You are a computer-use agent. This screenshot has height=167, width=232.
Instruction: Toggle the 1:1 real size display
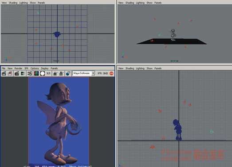[x=48, y=73]
